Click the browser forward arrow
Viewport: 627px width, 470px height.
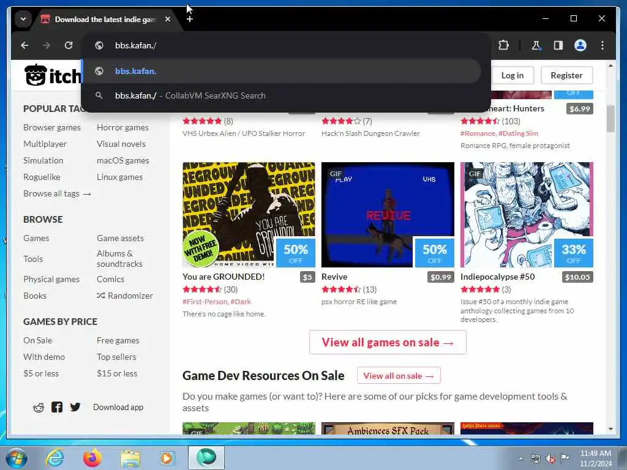click(47, 45)
